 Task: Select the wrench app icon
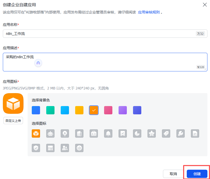(181, 133)
